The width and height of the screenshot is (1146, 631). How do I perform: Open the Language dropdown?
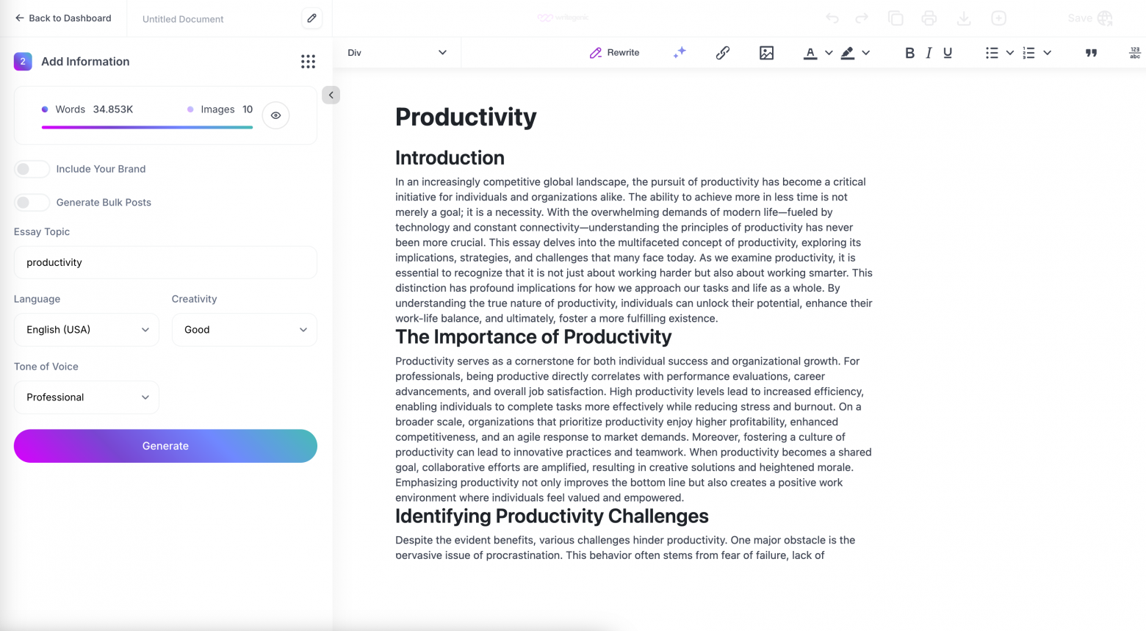coord(87,330)
